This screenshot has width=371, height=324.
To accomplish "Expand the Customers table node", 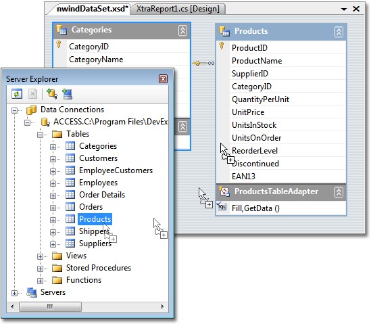I will pos(53,159).
